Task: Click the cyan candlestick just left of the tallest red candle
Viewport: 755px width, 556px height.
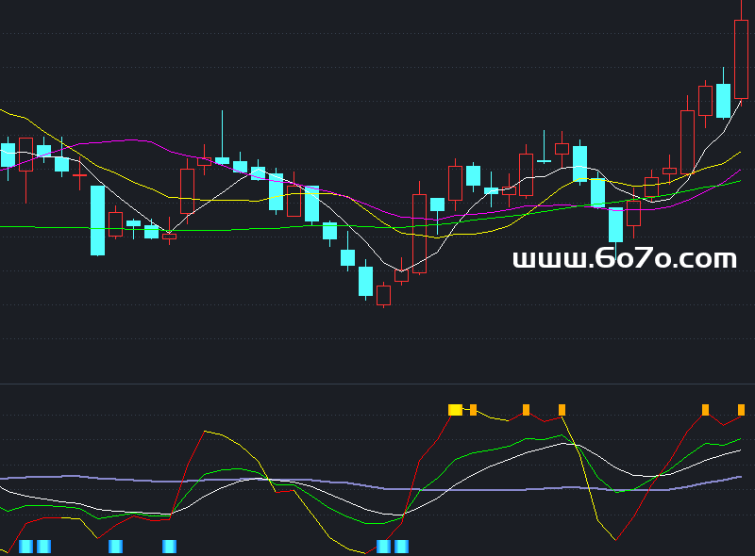Action: pos(723,101)
